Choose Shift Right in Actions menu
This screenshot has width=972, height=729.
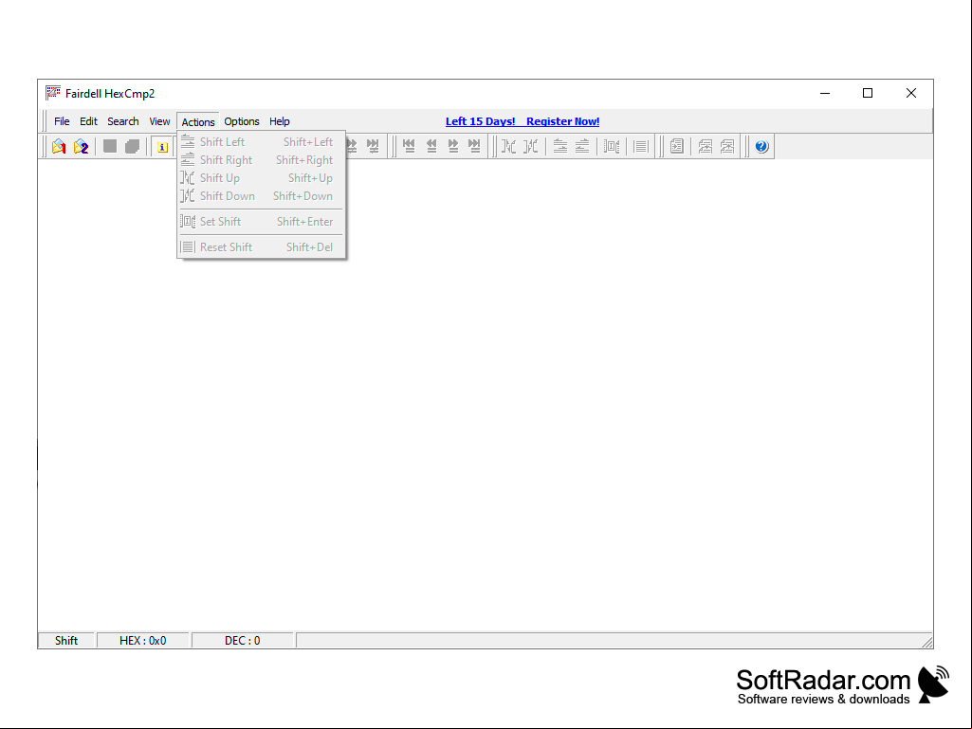point(261,160)
